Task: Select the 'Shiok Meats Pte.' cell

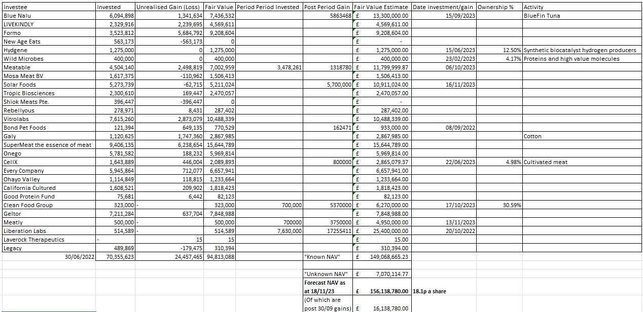Action: pos(49,102)
